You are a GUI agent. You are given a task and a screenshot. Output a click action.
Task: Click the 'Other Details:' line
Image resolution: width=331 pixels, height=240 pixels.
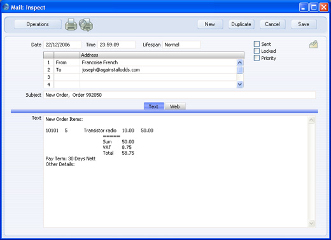[x=60, y=164]
